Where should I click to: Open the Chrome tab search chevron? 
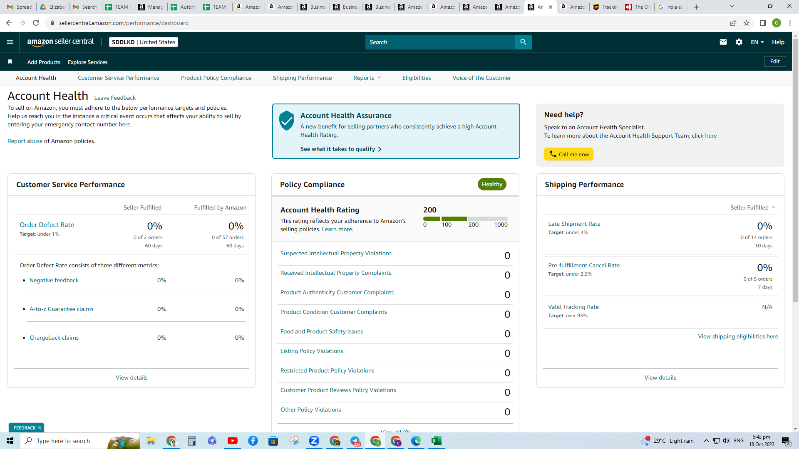pos(732,6)
